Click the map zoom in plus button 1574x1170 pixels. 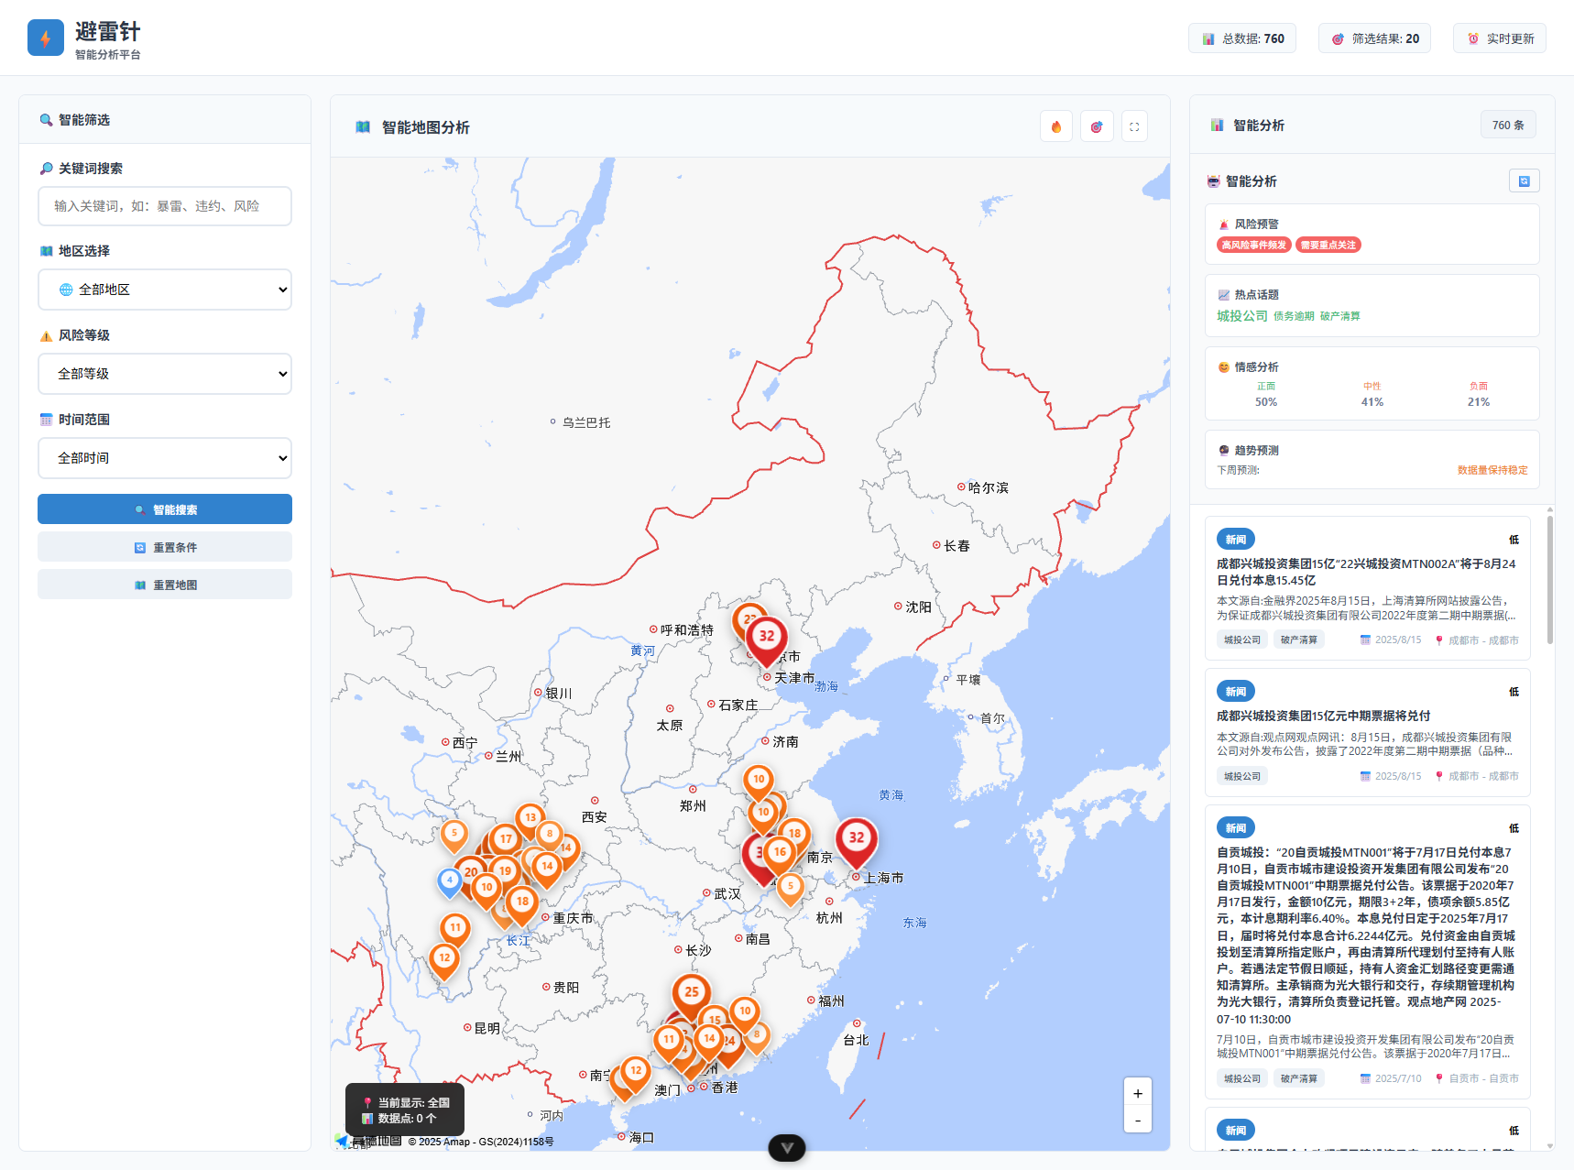[1137, 1093]
